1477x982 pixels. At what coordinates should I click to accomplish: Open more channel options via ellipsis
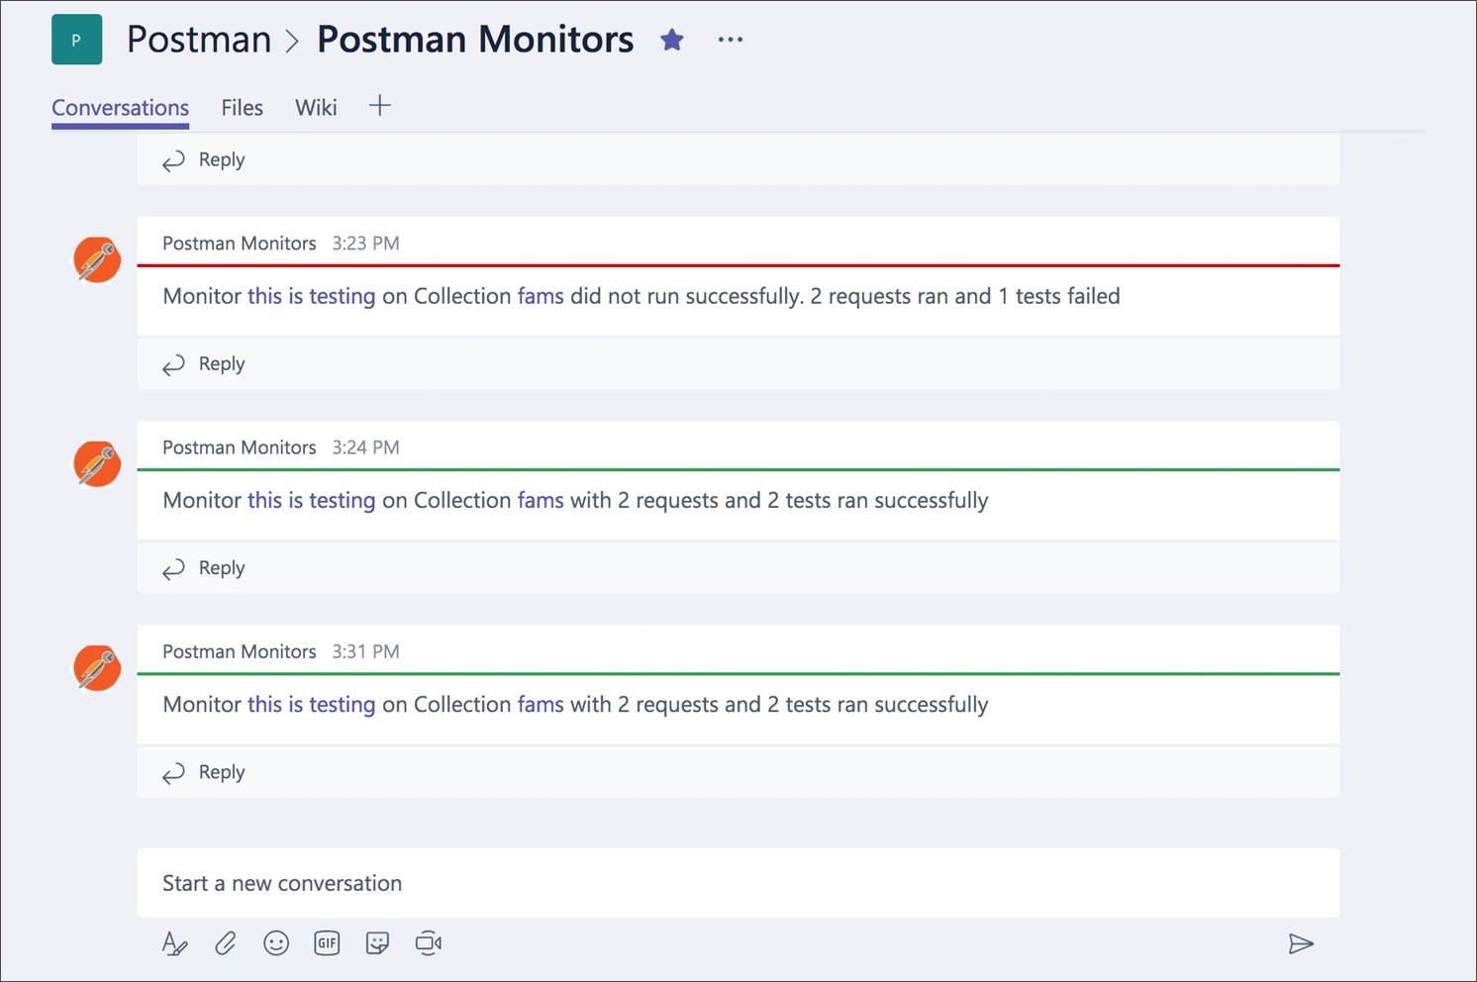[x=730, y=39]
